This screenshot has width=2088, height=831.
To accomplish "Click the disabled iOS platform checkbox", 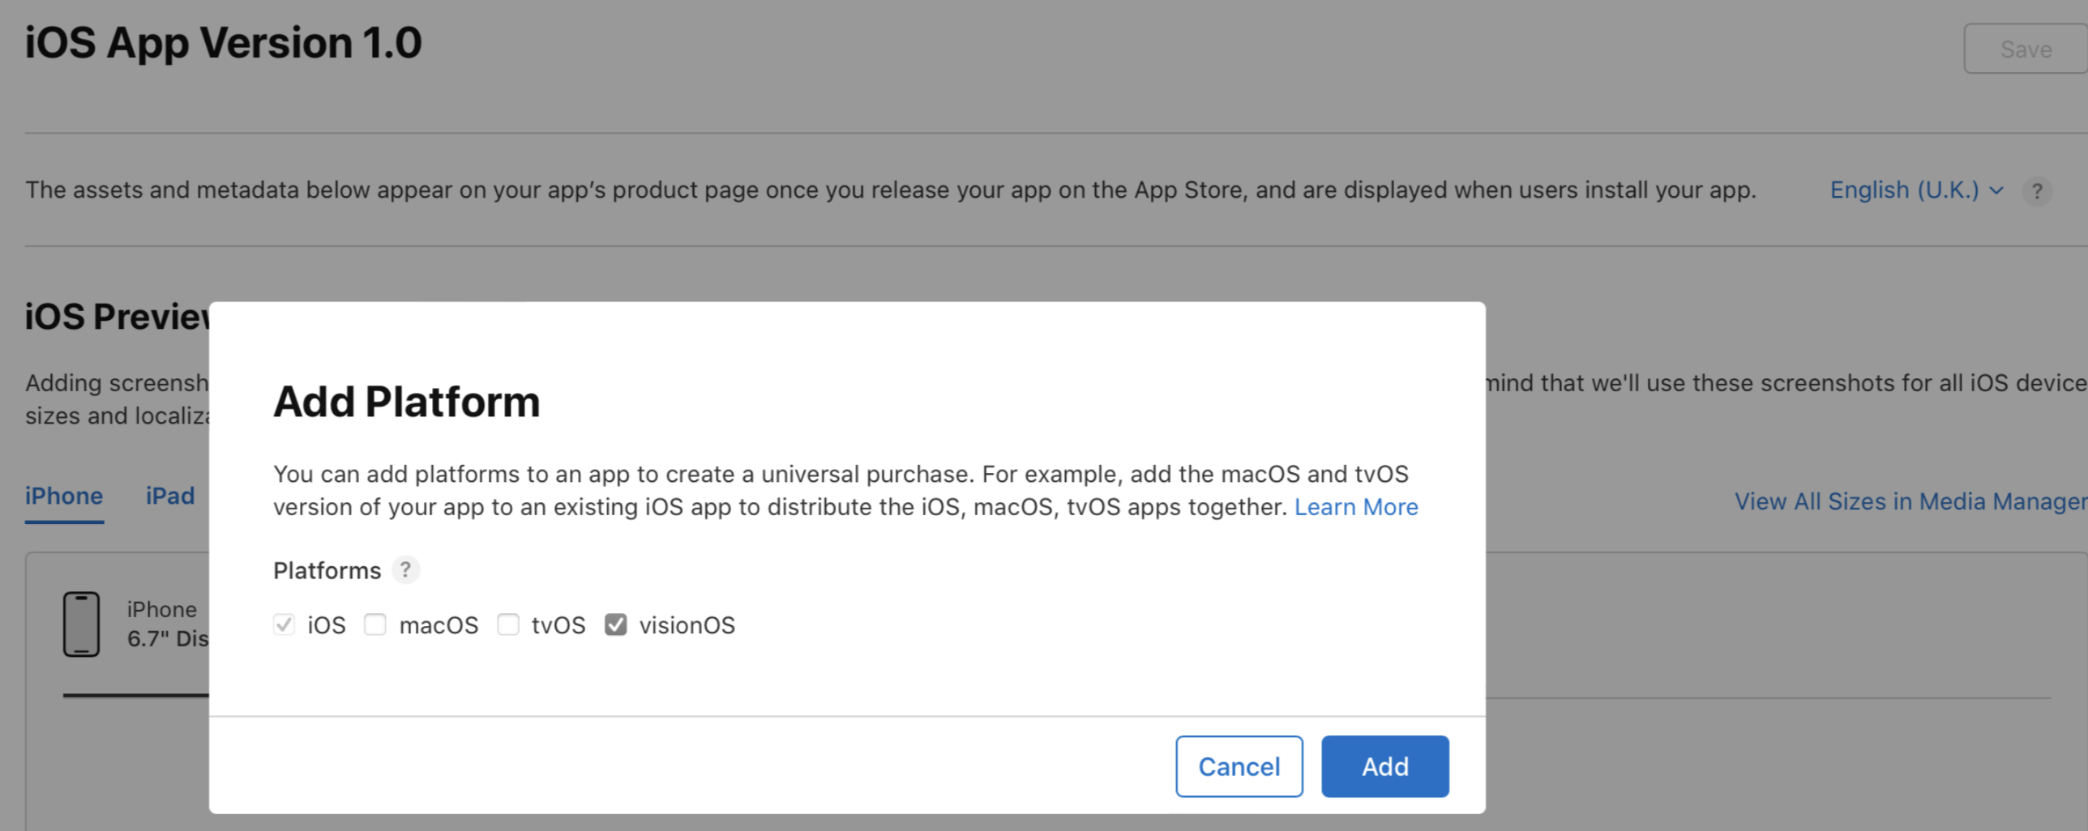I will (283, 624).
